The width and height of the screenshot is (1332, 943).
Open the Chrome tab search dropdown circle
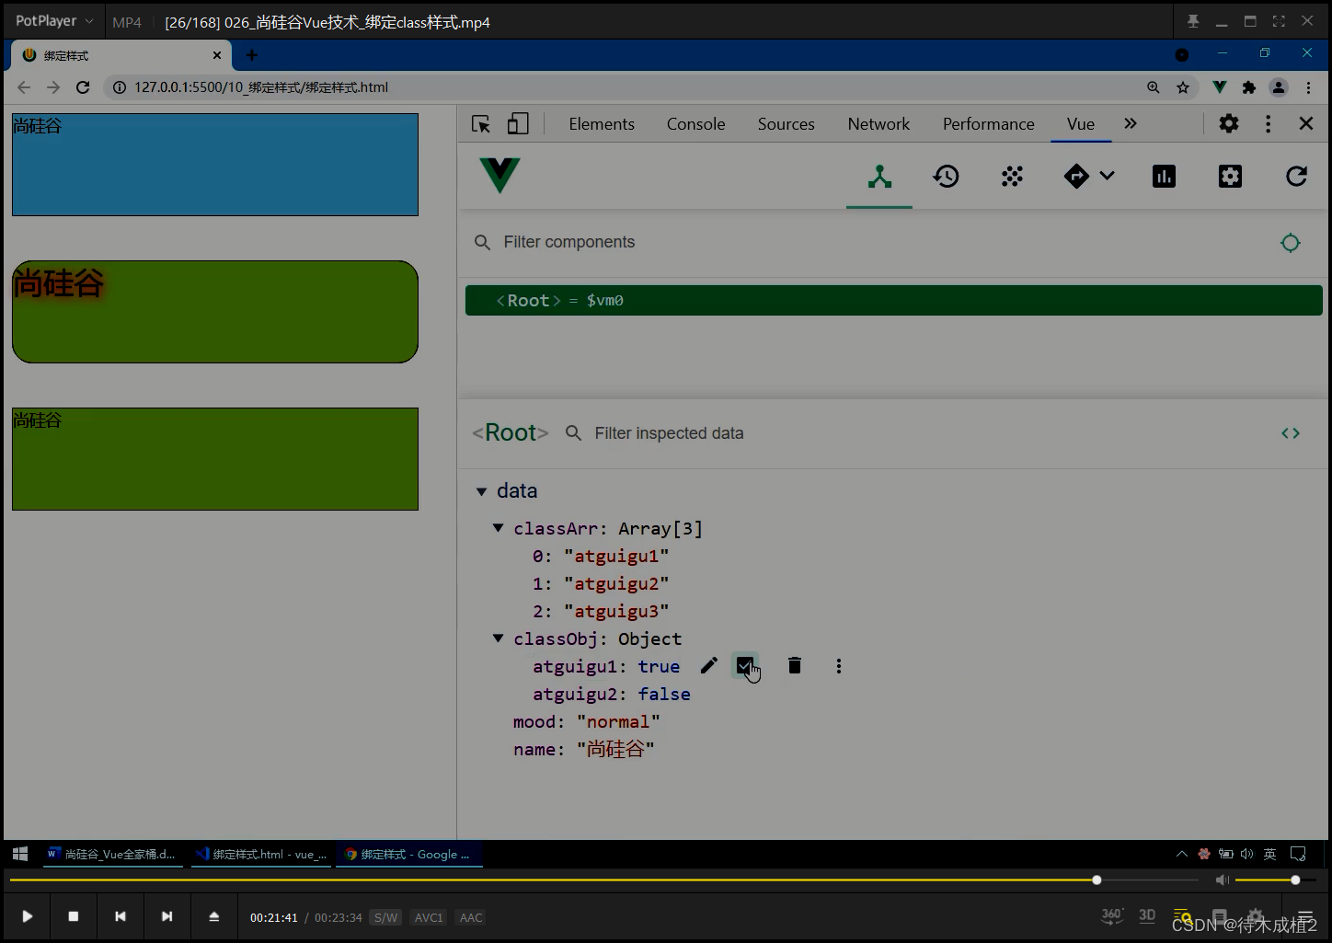tap(1182, 55)
